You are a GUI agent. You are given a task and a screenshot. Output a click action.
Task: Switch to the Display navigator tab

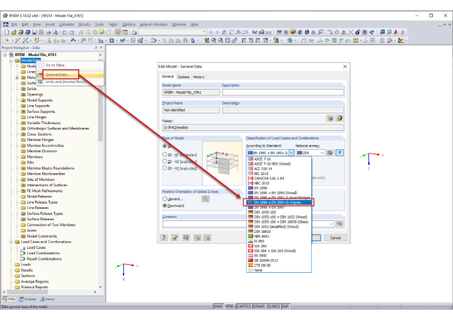pos(28,299)
